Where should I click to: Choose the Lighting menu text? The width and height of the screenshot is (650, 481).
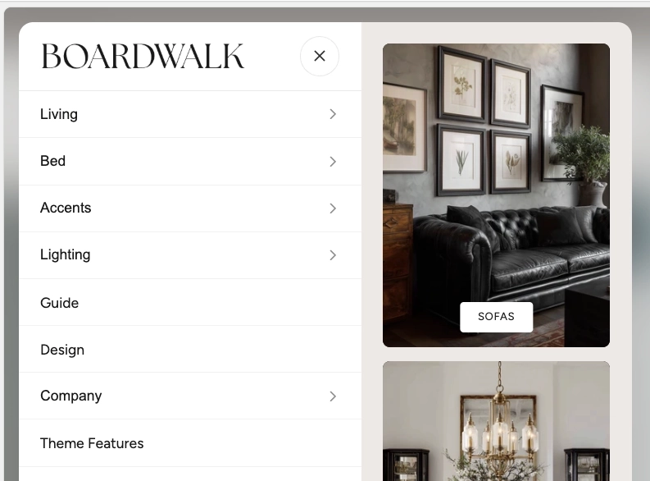point(65,254)
